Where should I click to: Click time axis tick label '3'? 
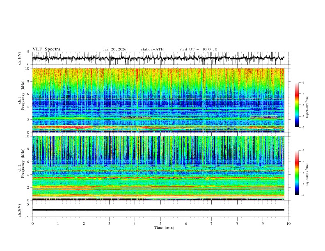click(109, 224)
